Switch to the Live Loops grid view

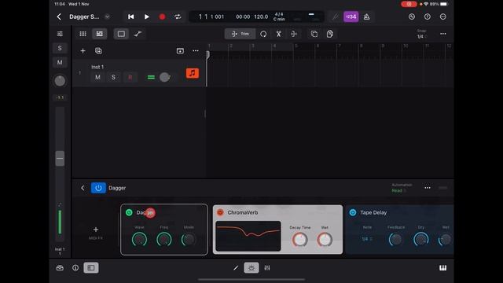pos(83,34)
